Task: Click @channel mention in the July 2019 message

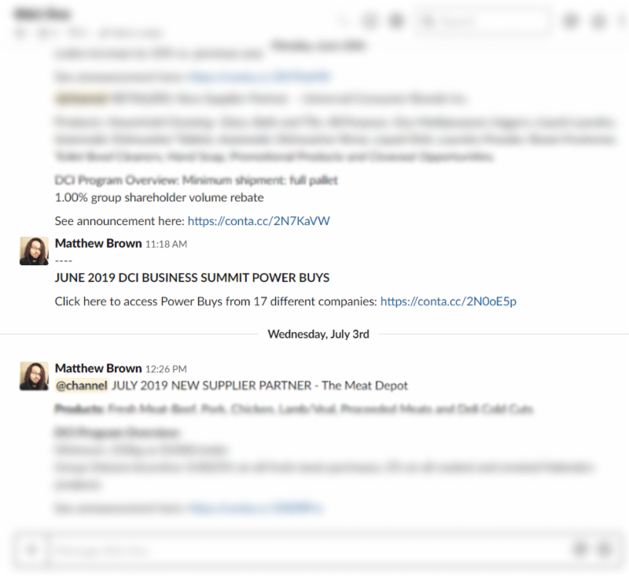Action: tap(82, 386)
